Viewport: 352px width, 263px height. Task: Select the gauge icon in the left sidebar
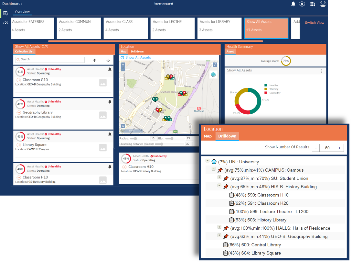(x=5, y=23)
